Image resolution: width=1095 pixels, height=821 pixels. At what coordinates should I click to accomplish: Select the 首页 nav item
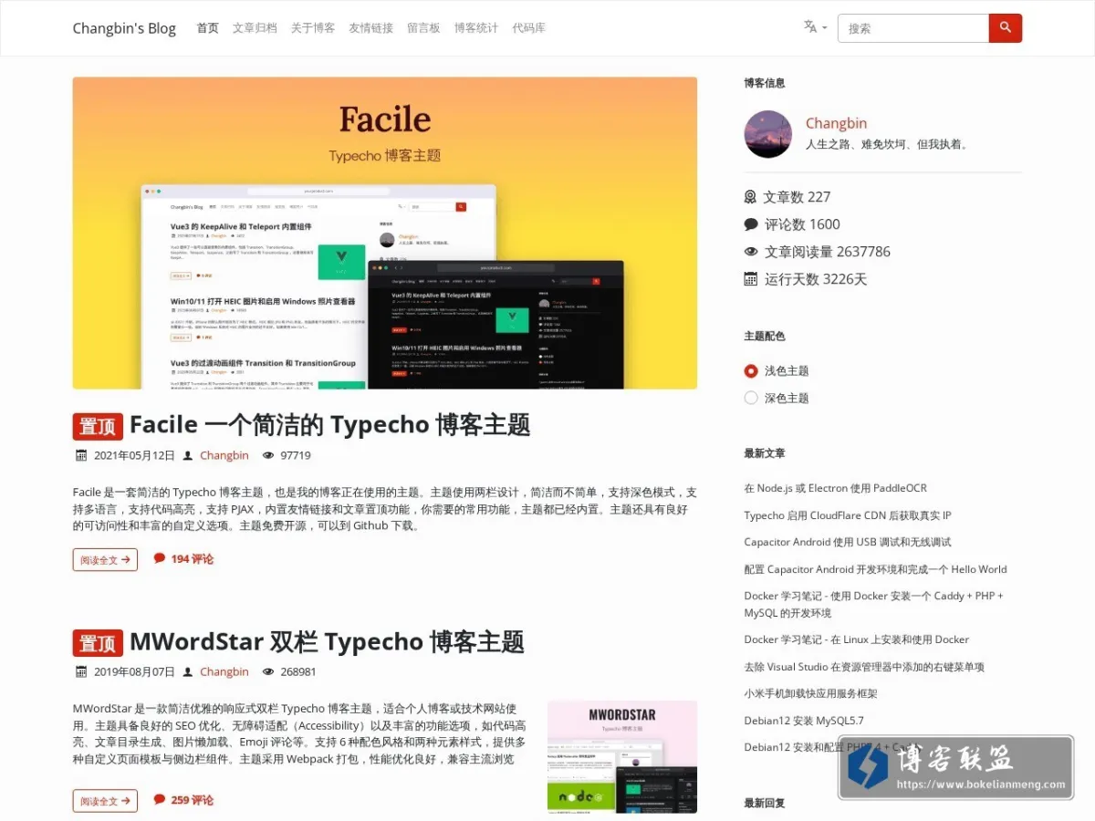208,28
